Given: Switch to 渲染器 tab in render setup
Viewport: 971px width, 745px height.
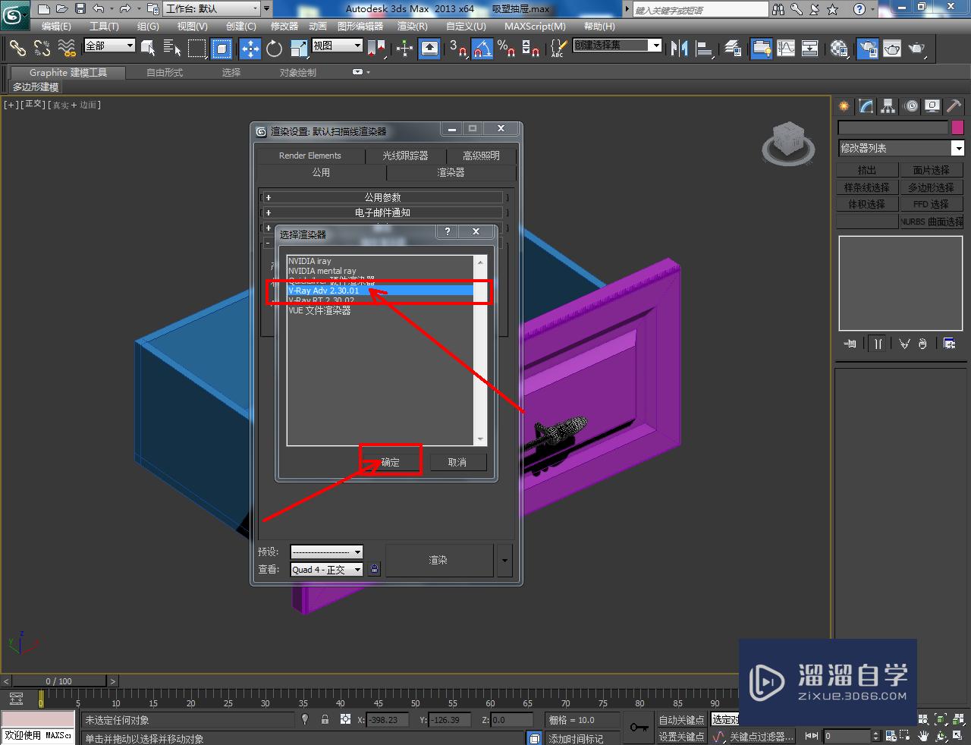Looking at the screenshot, I should click(451, 172).
